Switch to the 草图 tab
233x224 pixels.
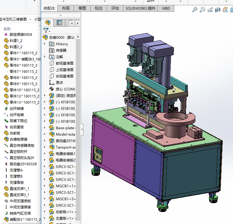click(82, 8)
